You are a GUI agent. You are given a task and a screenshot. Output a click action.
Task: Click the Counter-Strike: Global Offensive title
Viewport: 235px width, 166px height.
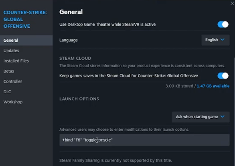tap(25, 19)
